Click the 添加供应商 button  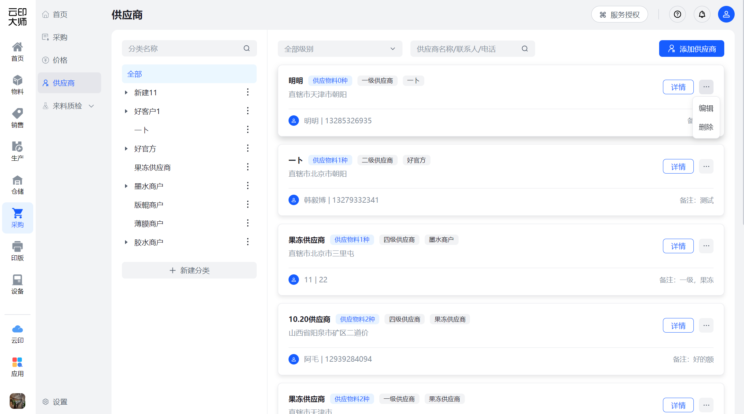[691, 49]
